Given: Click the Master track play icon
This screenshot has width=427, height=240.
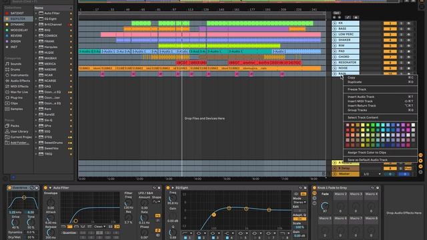Looking at the screenshot, I should 334,174.
